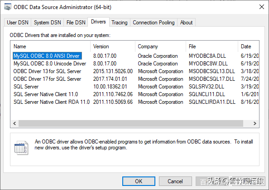269x190 pixels.
Task: Sort drivers by the Name column header
Action: click(50, 46)
